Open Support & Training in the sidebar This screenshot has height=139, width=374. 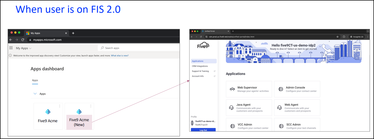tap(200, 71)
